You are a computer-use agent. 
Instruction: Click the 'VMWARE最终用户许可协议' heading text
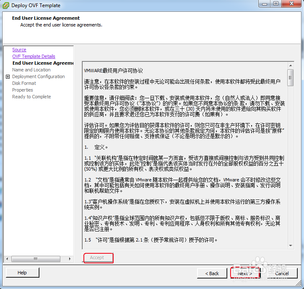tap(113, 71)
